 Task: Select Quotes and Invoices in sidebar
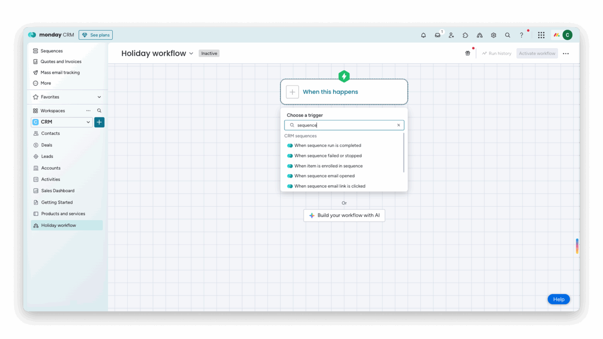click(x=61, y=61)
